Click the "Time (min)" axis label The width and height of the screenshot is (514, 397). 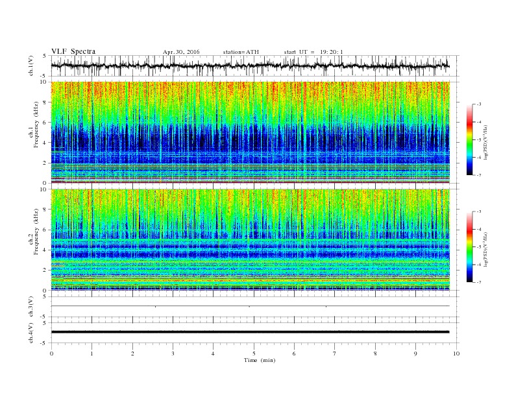click(260, 360)
